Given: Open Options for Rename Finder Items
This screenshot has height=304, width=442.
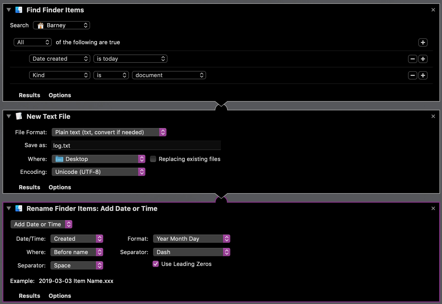Looking at the screenshot, I should click(60, 296).
